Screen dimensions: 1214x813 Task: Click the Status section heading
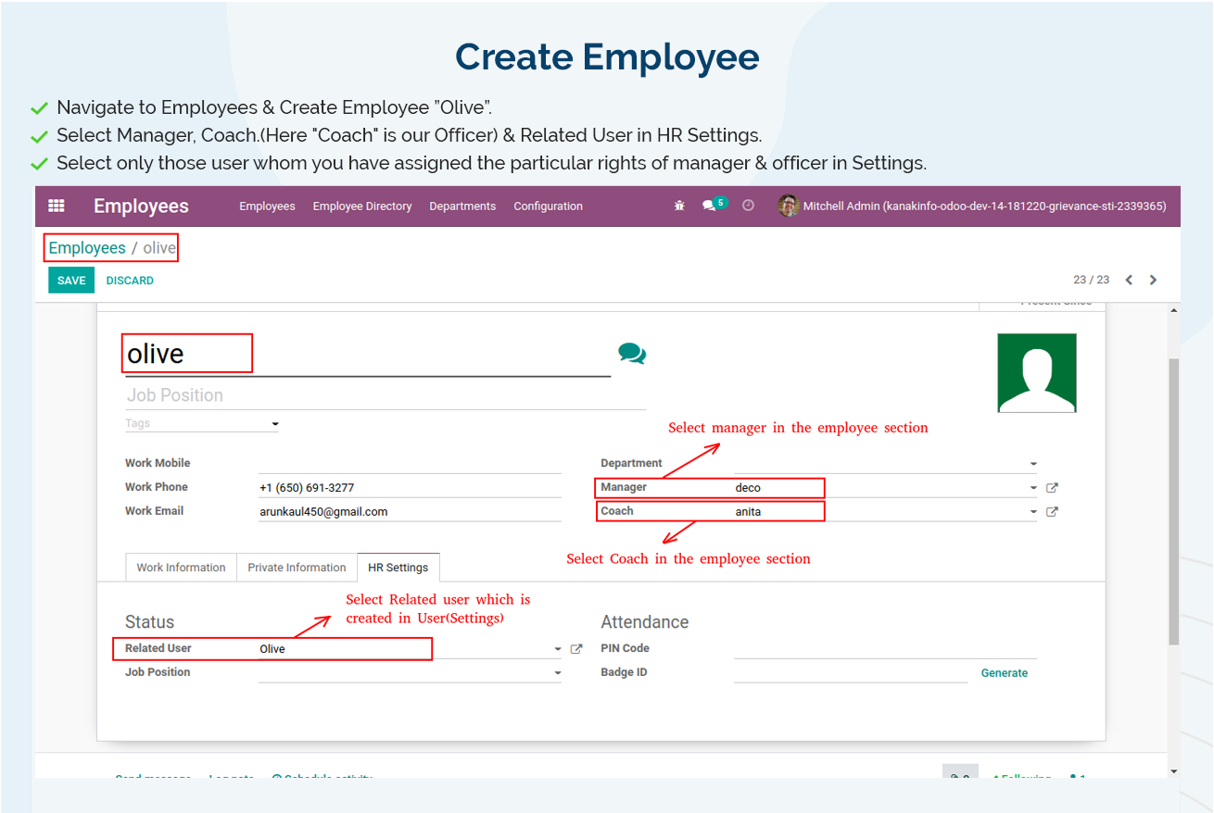pyautogui.click(x=149, y=622)
